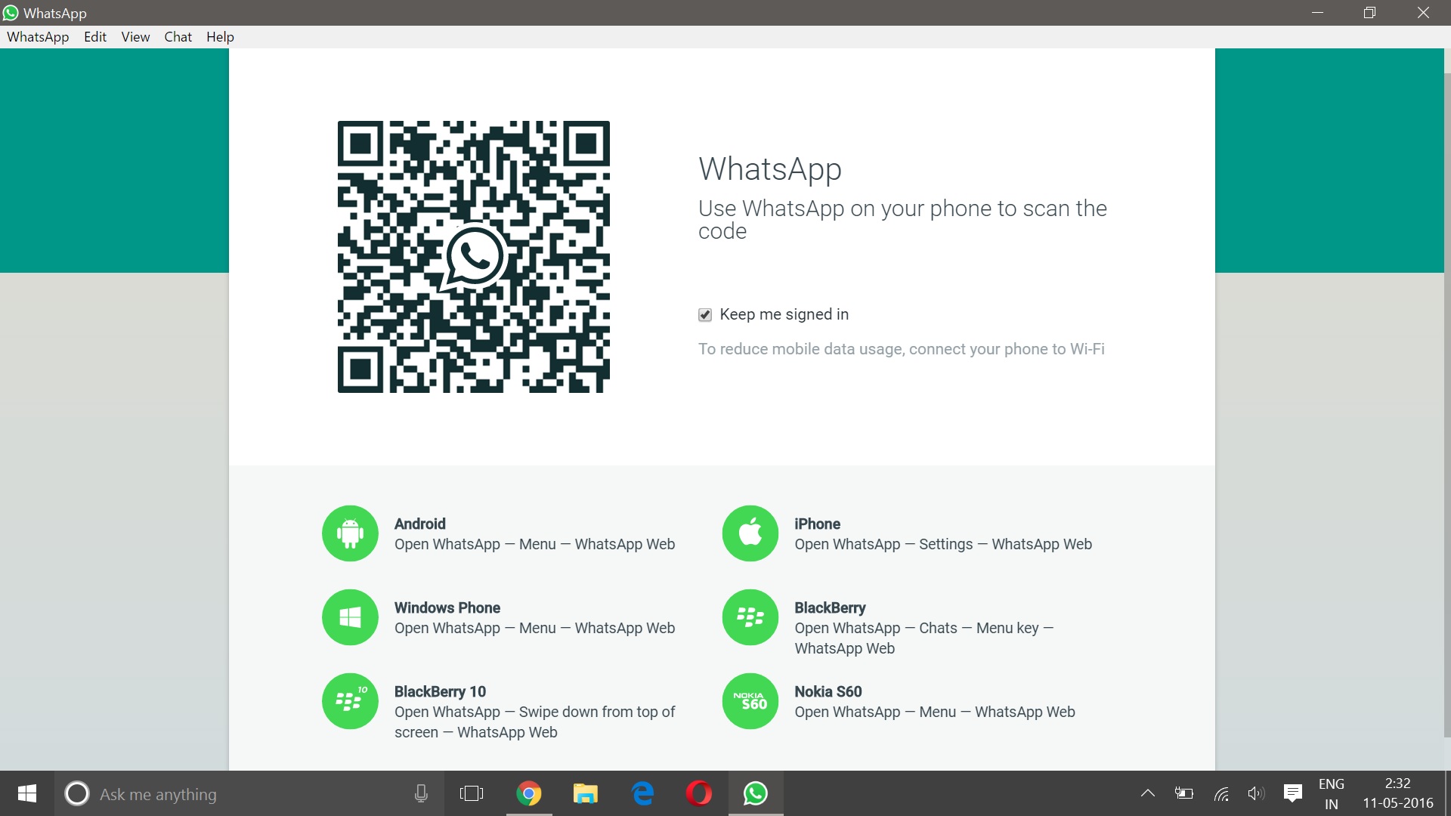This screenshot has height=816, width=1451.
Task: Click the Android heading text
Action: pos(420,524)
